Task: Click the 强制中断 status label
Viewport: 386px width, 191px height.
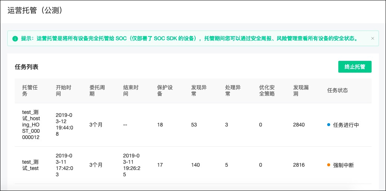Action: click(343, 165)
